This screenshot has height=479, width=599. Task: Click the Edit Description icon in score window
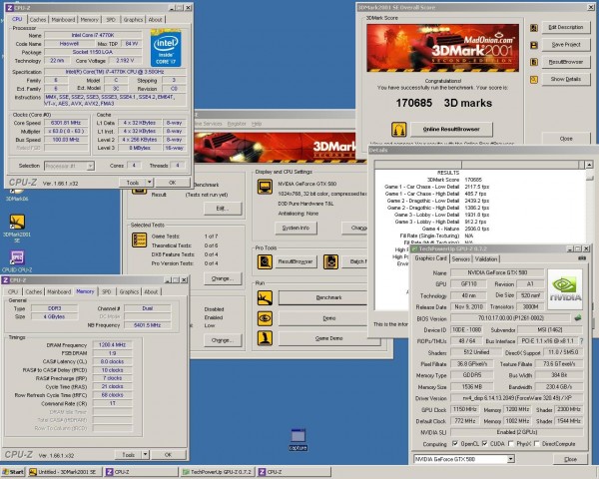coord(534,28)
